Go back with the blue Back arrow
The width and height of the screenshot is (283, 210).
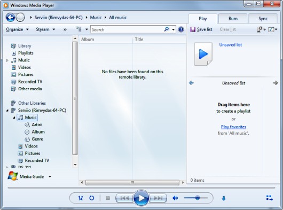(10, 18)
